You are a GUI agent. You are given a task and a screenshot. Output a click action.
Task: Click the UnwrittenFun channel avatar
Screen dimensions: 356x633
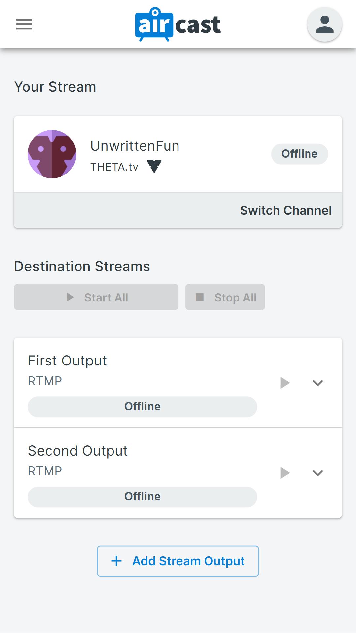tap(52, 154)
